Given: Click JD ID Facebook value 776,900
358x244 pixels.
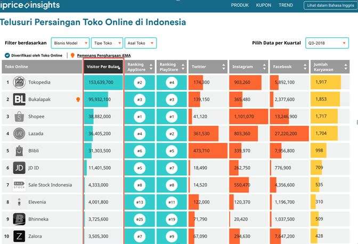Looking at the screenshot, I should tap(283, 168).
